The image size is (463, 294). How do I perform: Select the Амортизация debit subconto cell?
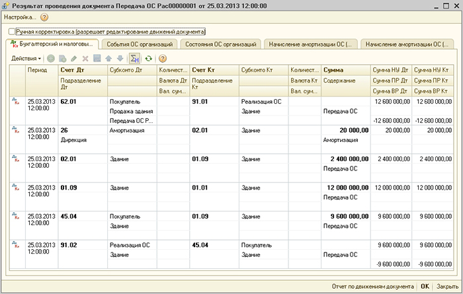[x=132, y=130]
